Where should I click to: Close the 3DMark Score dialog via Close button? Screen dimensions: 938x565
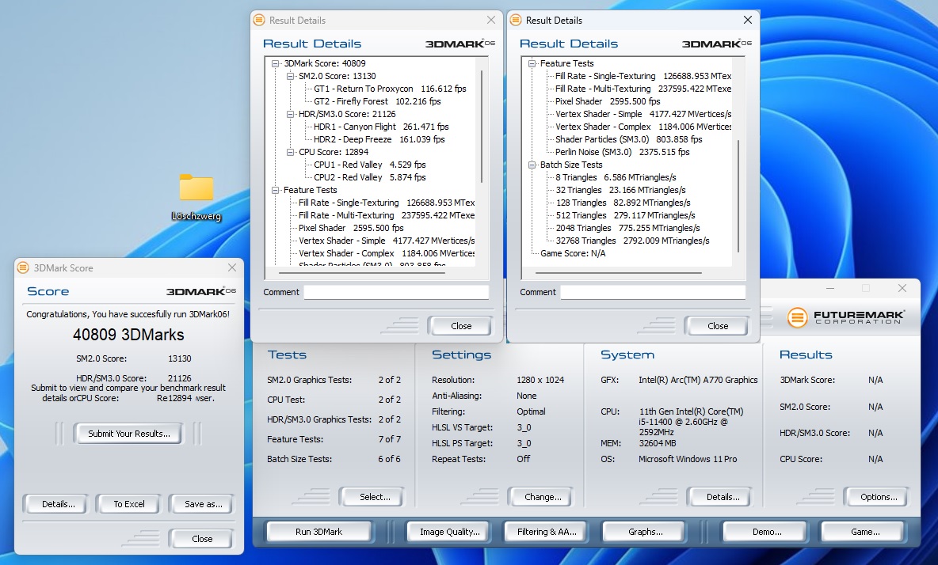(202, 539)
